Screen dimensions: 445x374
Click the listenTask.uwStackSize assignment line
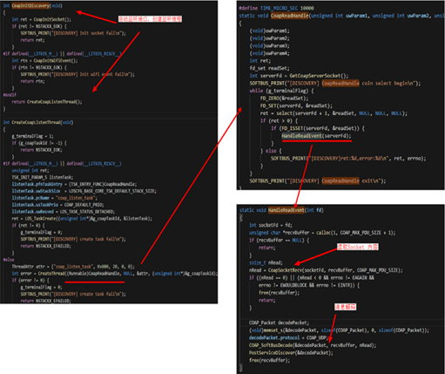pos(84,191)
